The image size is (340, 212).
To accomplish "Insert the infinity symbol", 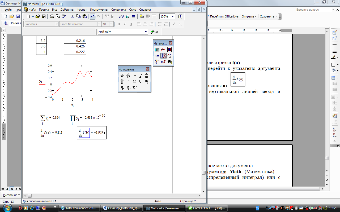I will 134,76.
